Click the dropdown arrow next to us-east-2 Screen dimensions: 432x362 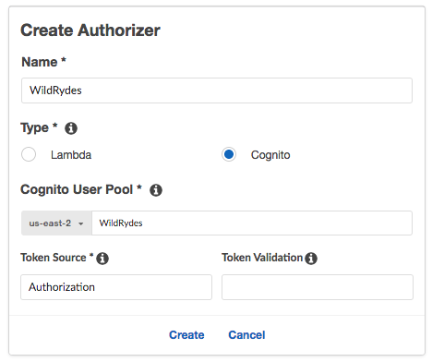coord(81,223)
